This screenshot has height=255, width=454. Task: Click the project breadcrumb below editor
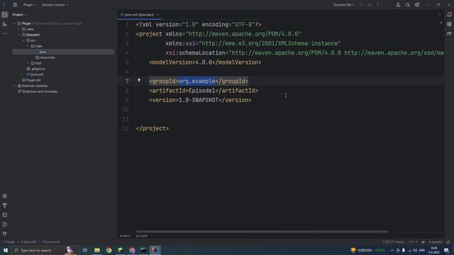tap(125, 236)
